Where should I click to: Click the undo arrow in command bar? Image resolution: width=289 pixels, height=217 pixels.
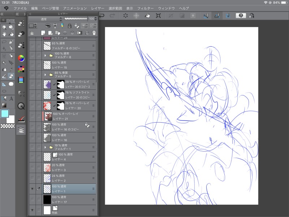click(102, 16)
